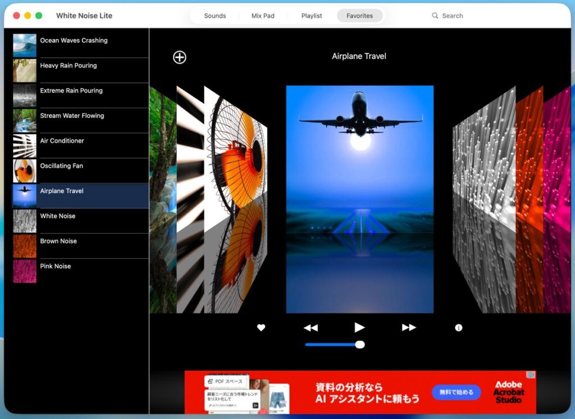Open the sound info icon
Image resolution: width=575 pixels, height=419 pixels.
[x=459, y=328]
